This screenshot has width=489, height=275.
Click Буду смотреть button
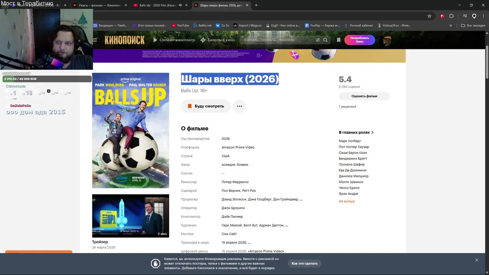[206, 106]
